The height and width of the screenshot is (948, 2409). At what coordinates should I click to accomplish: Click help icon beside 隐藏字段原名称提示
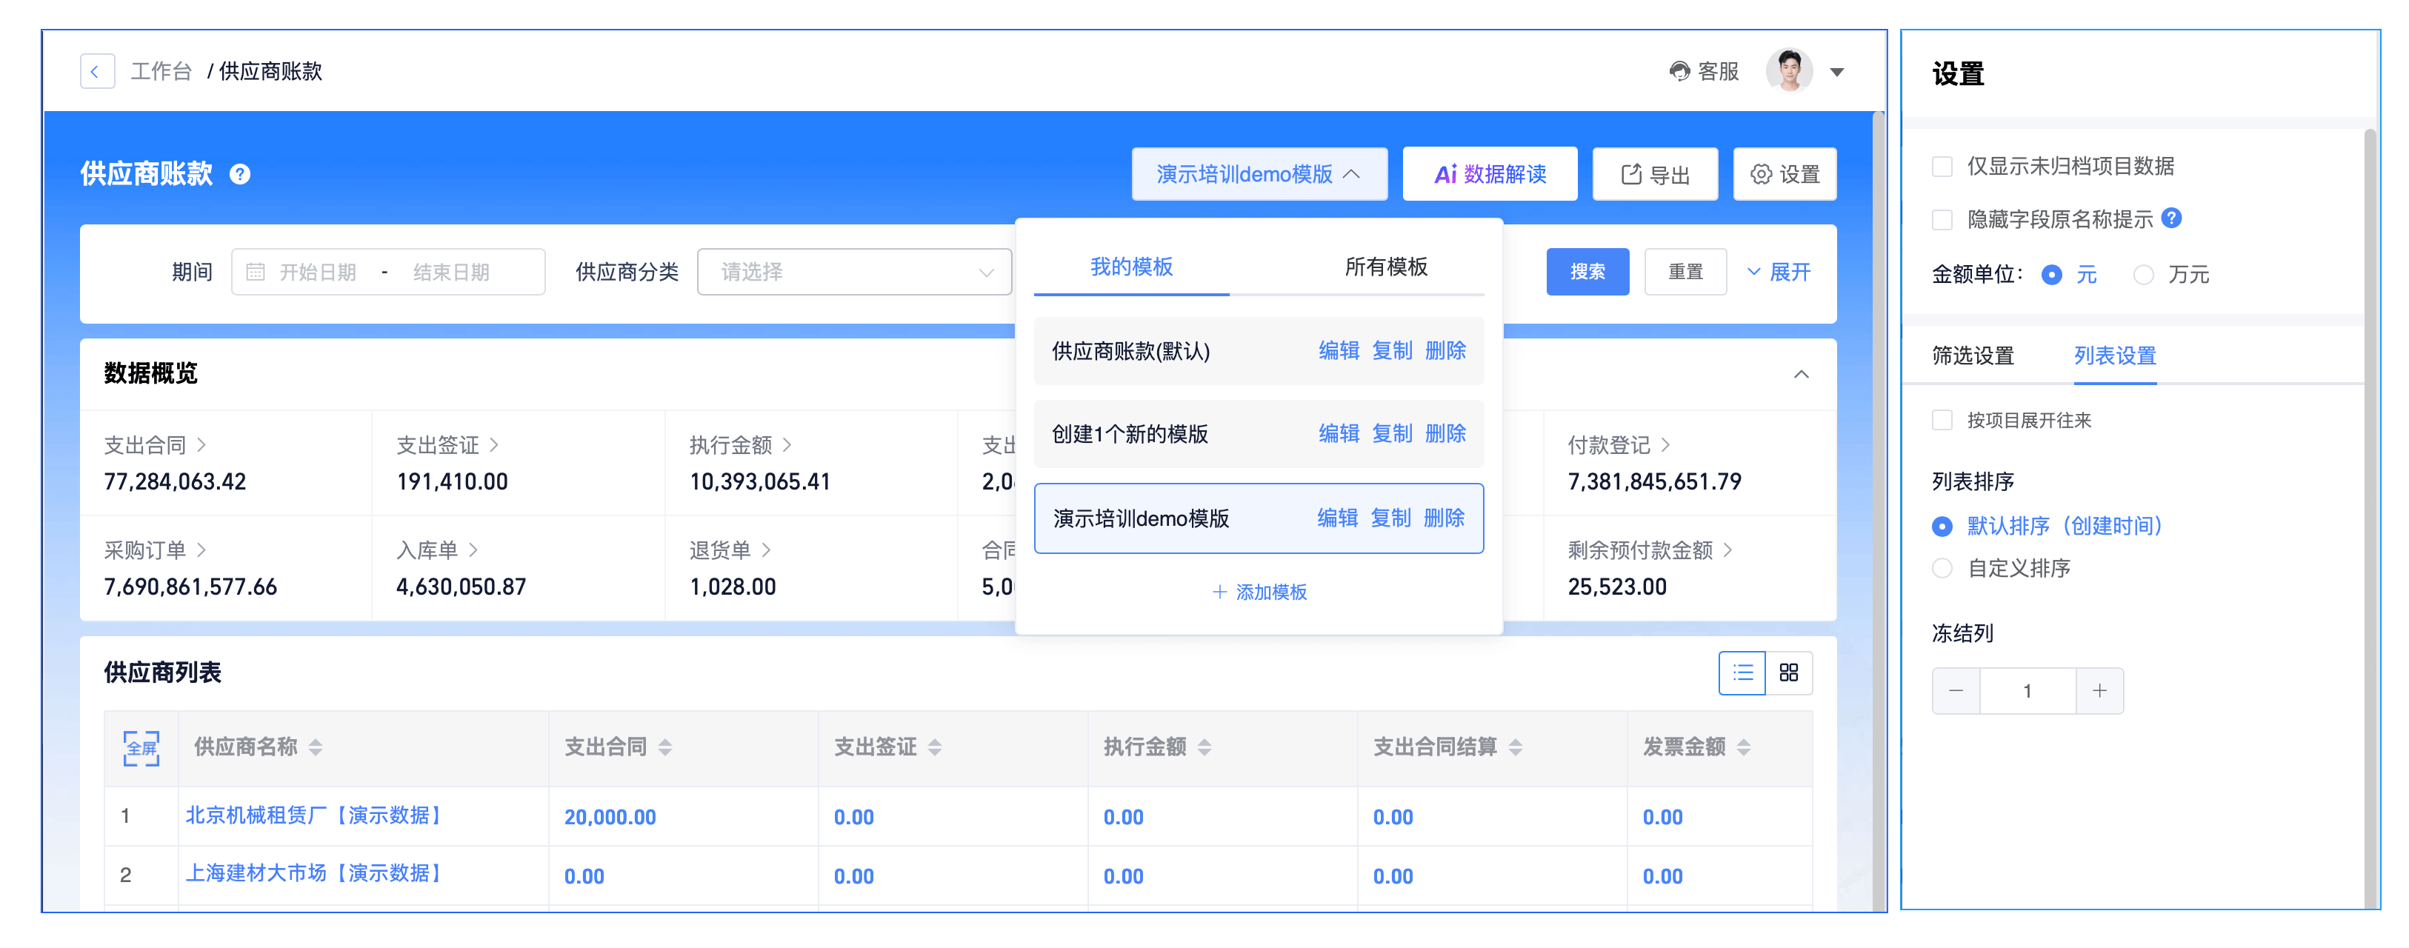click(2171, 218)
